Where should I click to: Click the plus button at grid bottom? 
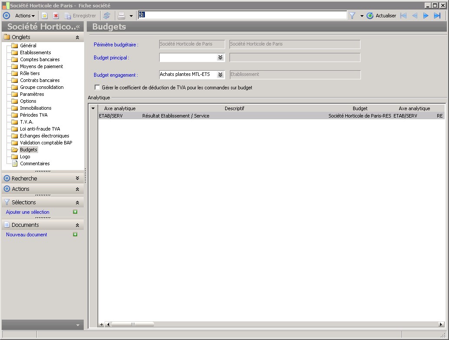point(102,324)
